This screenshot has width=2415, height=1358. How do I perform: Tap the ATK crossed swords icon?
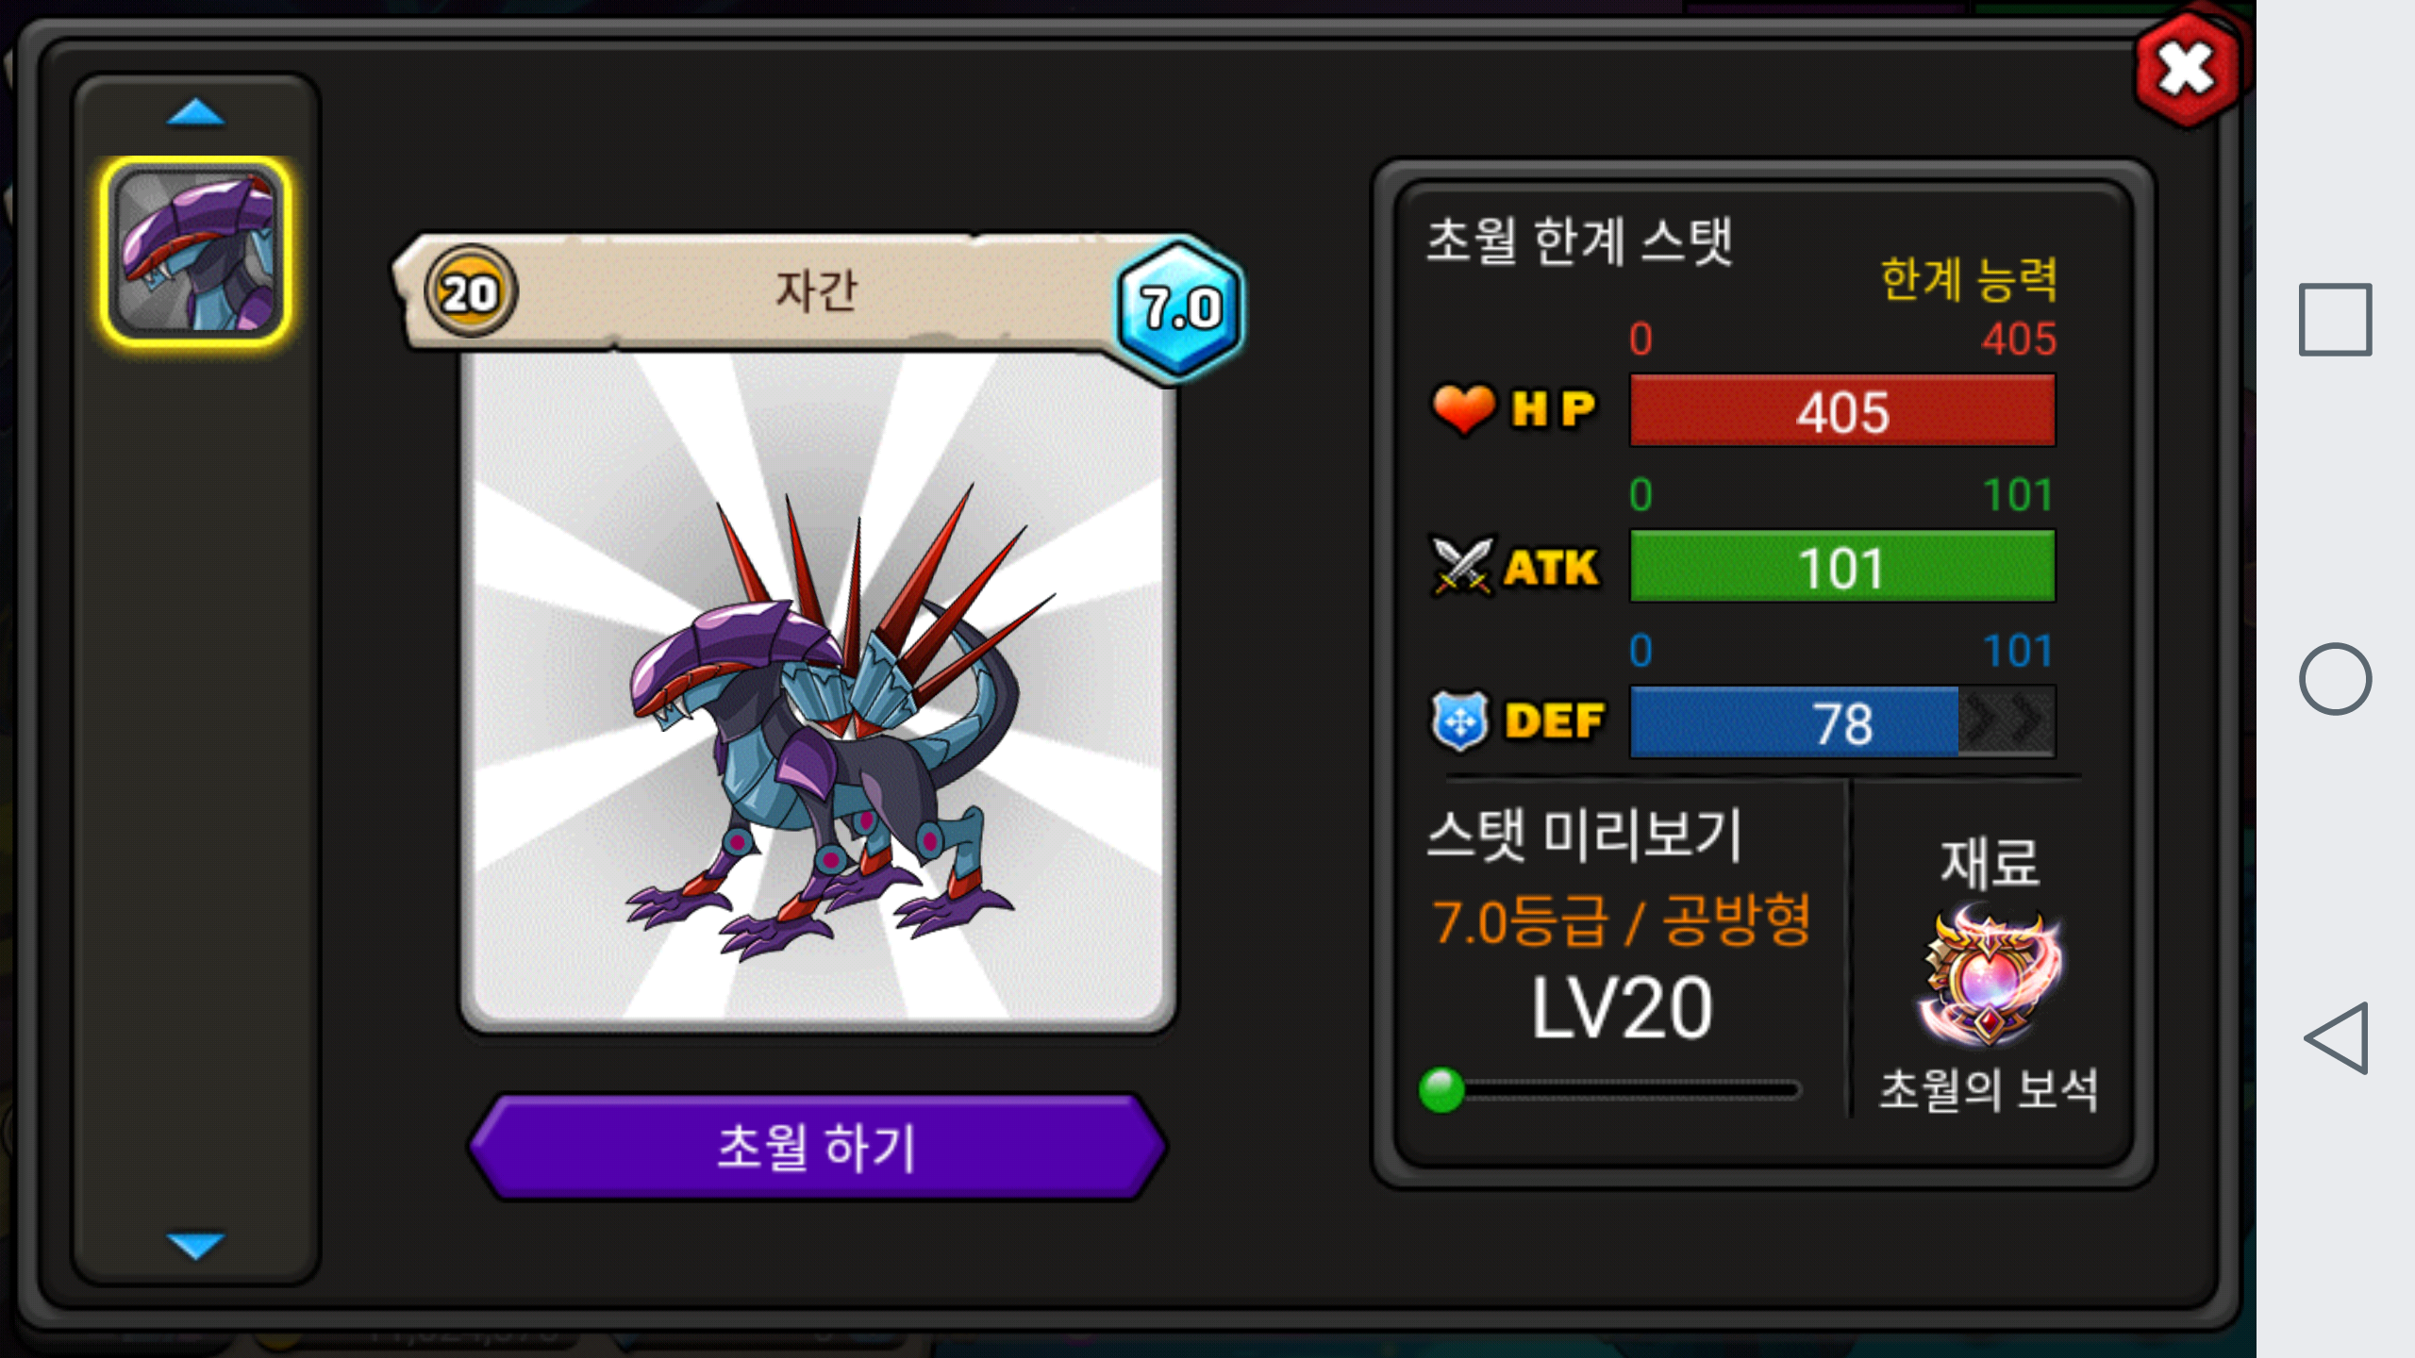[x=1461, y=567]
